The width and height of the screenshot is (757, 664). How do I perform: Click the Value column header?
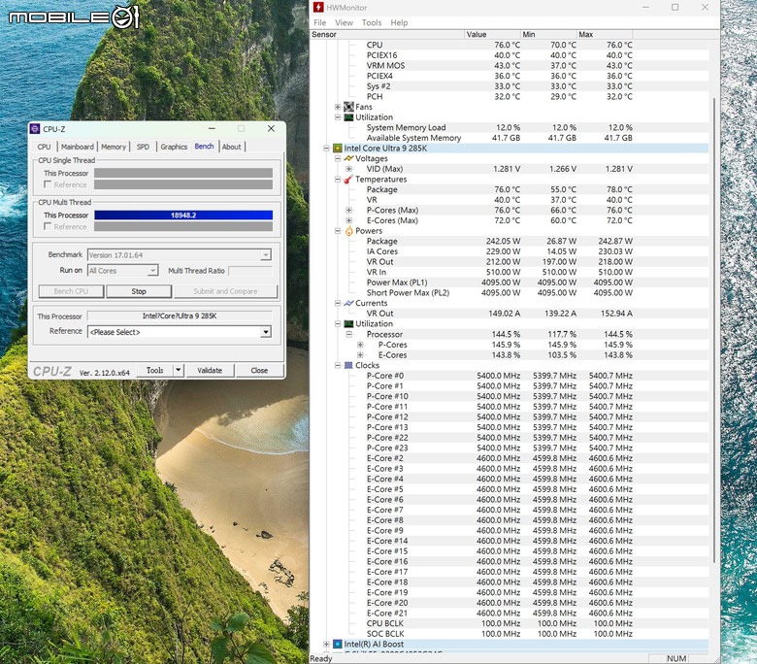(493, 35)
